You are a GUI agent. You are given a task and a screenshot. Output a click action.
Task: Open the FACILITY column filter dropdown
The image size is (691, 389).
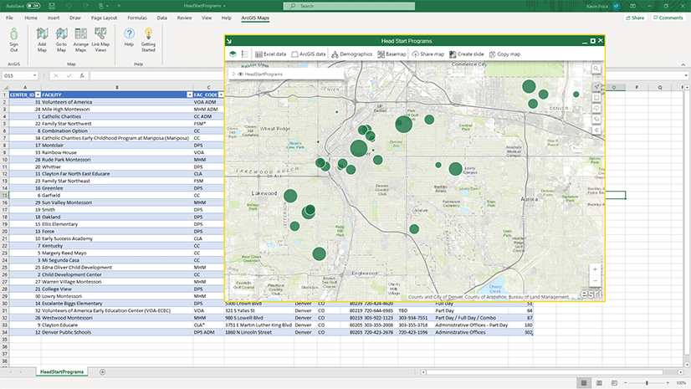[x=188, y=95]
